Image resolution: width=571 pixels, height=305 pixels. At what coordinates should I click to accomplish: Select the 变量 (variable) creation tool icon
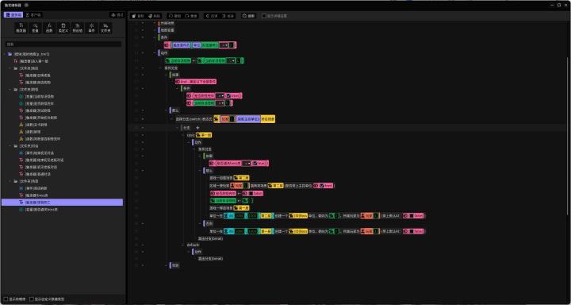(35, 28)
